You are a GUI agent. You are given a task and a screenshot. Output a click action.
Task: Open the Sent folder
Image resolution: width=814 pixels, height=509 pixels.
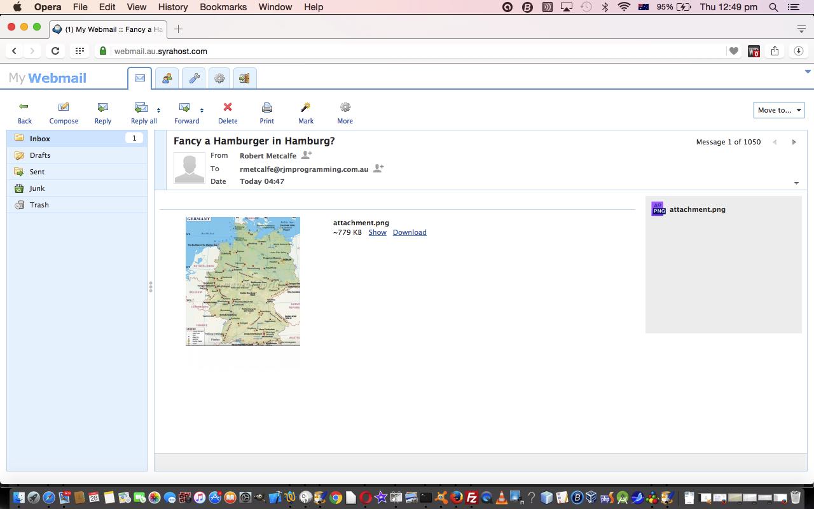[77, 172]
